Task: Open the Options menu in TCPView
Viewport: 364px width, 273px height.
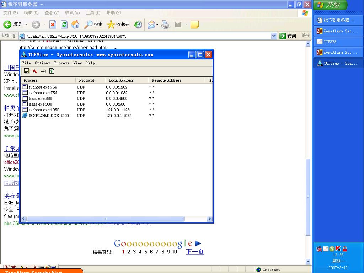Action: click(42, 63)
